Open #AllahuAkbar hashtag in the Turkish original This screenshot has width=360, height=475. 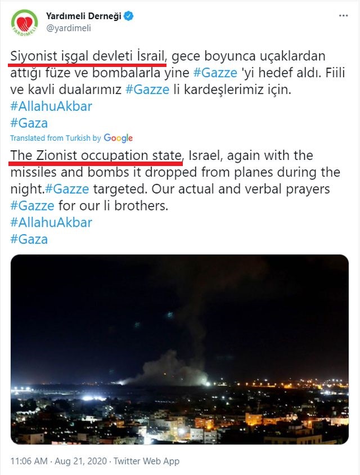(51, 106)
